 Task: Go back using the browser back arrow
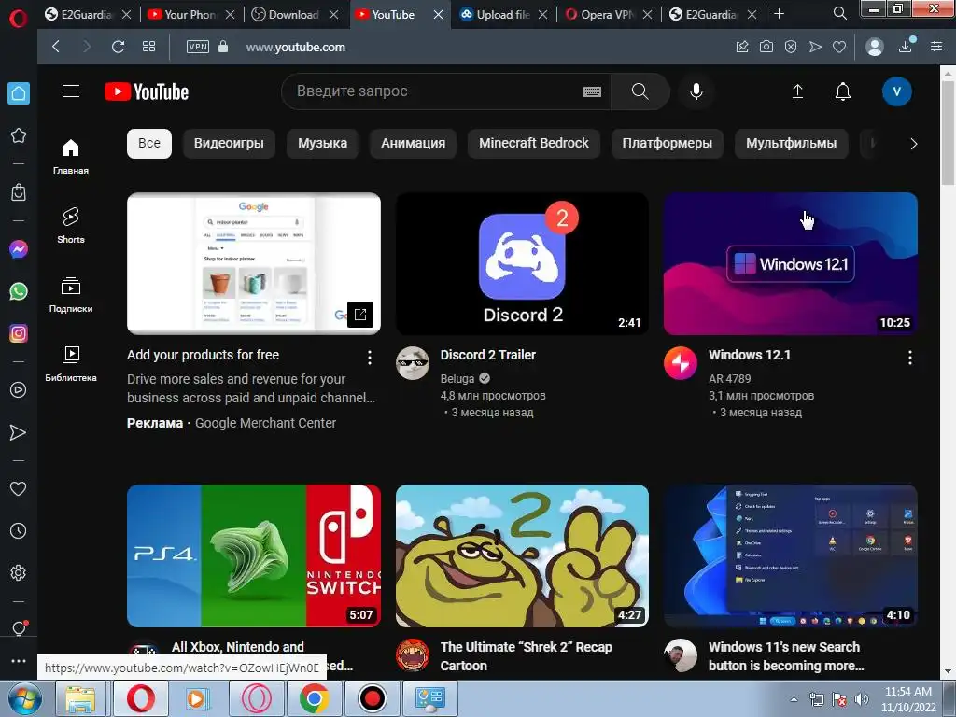tap(56, 47)
